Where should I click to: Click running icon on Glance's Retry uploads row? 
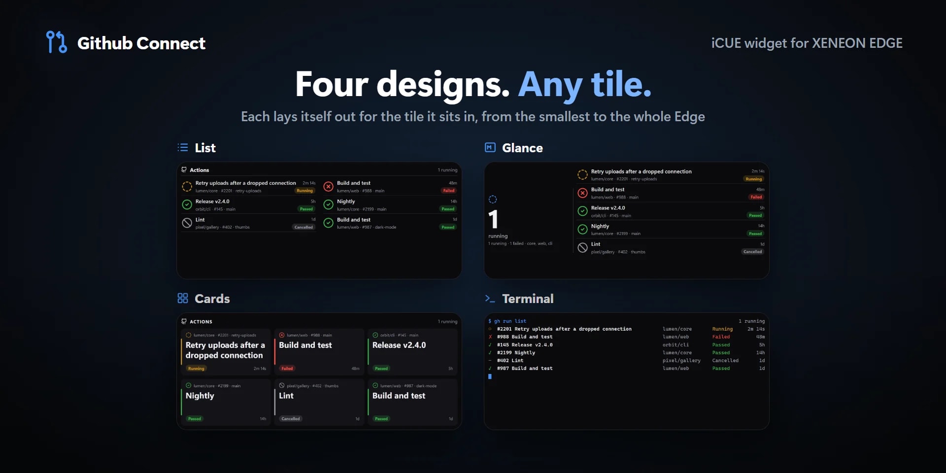pyautogui.click(x=582, y=174)
